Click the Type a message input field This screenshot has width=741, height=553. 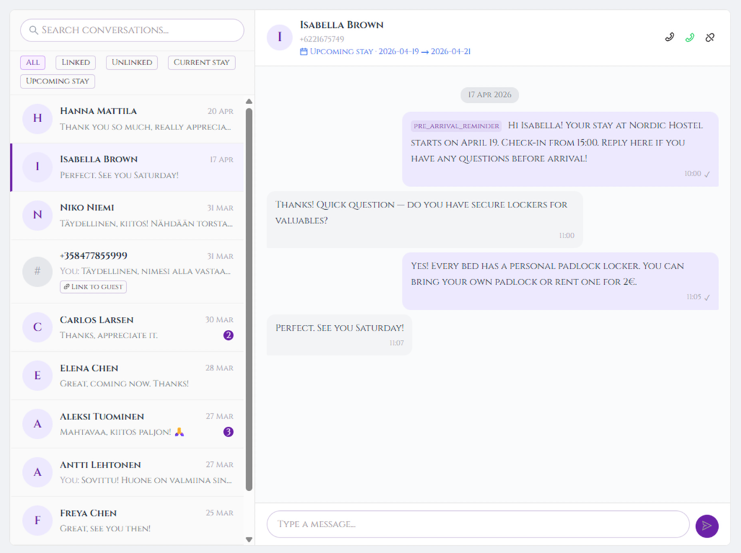click(x=477, y=524)
